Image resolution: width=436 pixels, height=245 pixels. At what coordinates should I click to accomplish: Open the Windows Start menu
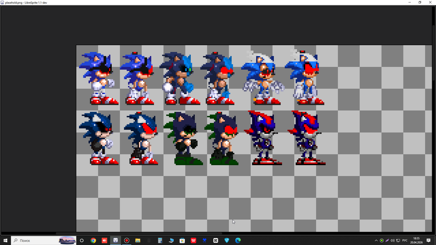point(5,240)
